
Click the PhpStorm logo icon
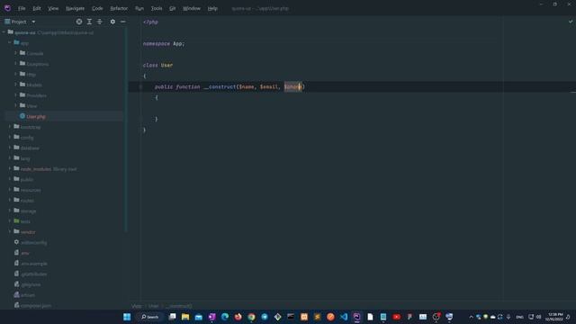point(7,8)
